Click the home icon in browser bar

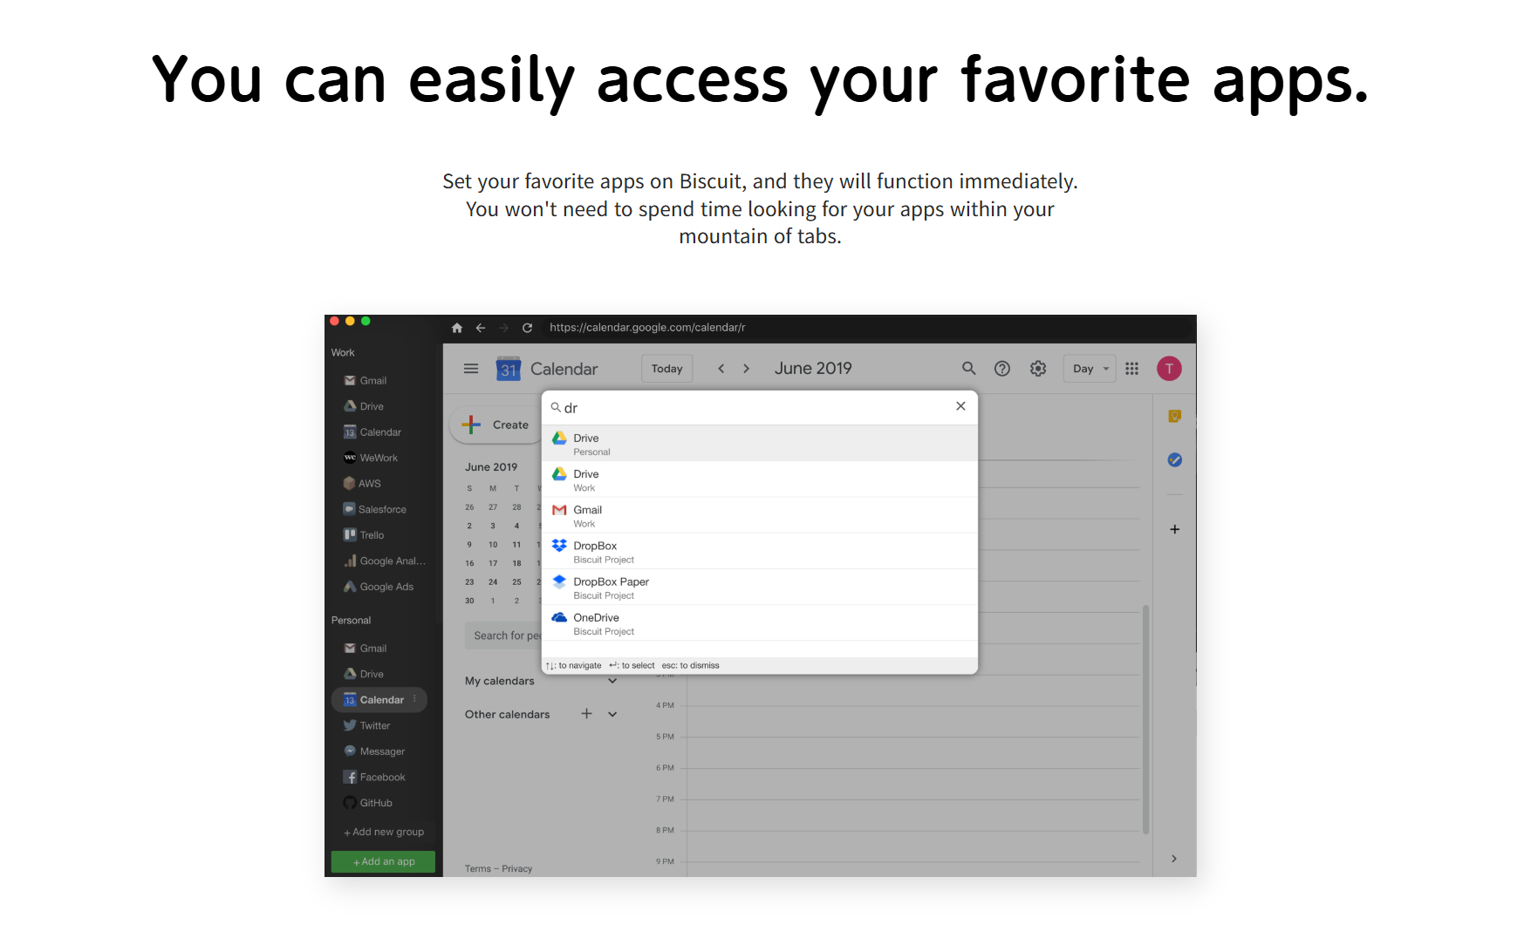coord(456,328)
